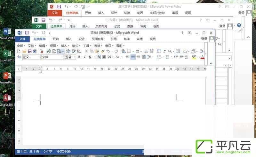The width and height of the screenshot is (256, 157).
Task: Toggle Italic formatting
Action: tap(85, 57)
